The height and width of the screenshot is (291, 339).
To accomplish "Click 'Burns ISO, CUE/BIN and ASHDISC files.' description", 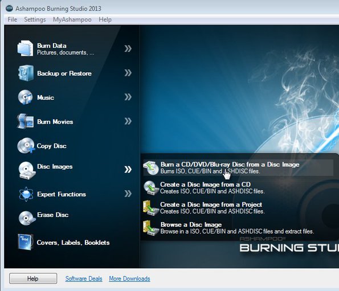I will [x=210, y=171].
